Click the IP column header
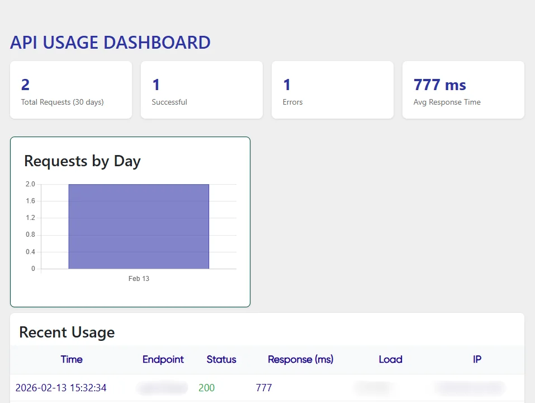This screenshot has width=535, height=403. point(477,359)
